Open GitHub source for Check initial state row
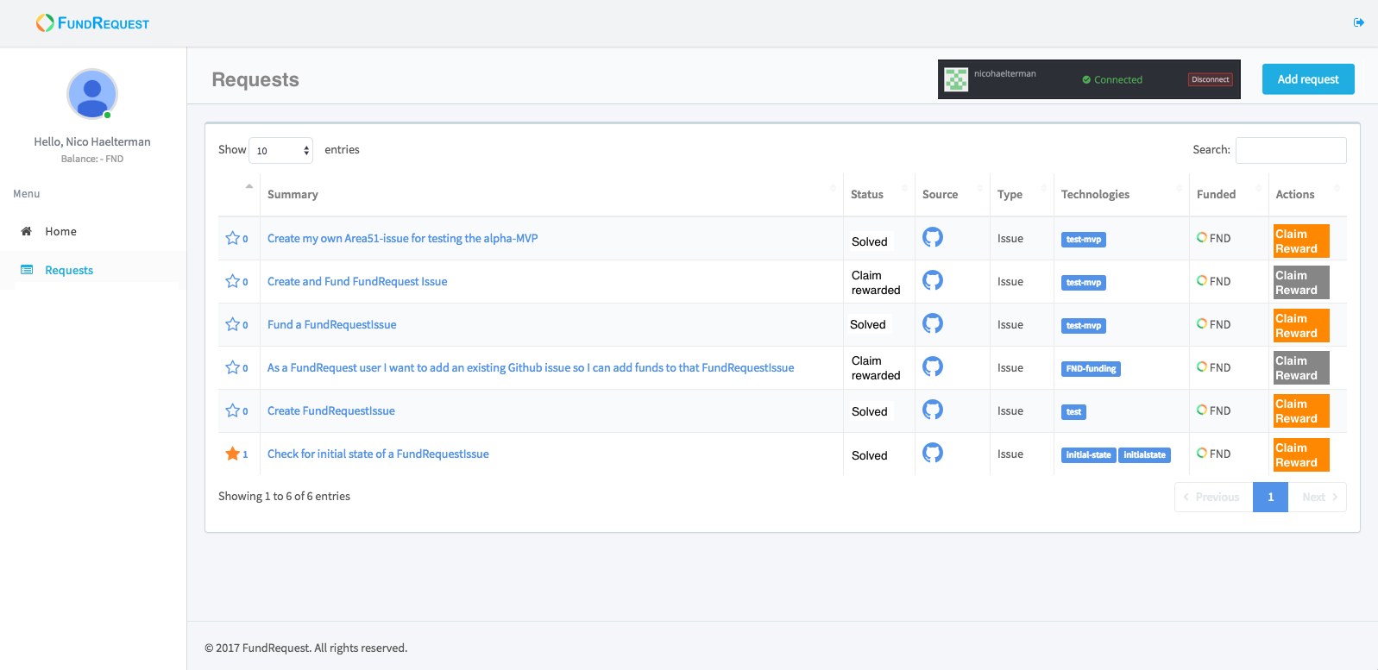 coord(933,453)
